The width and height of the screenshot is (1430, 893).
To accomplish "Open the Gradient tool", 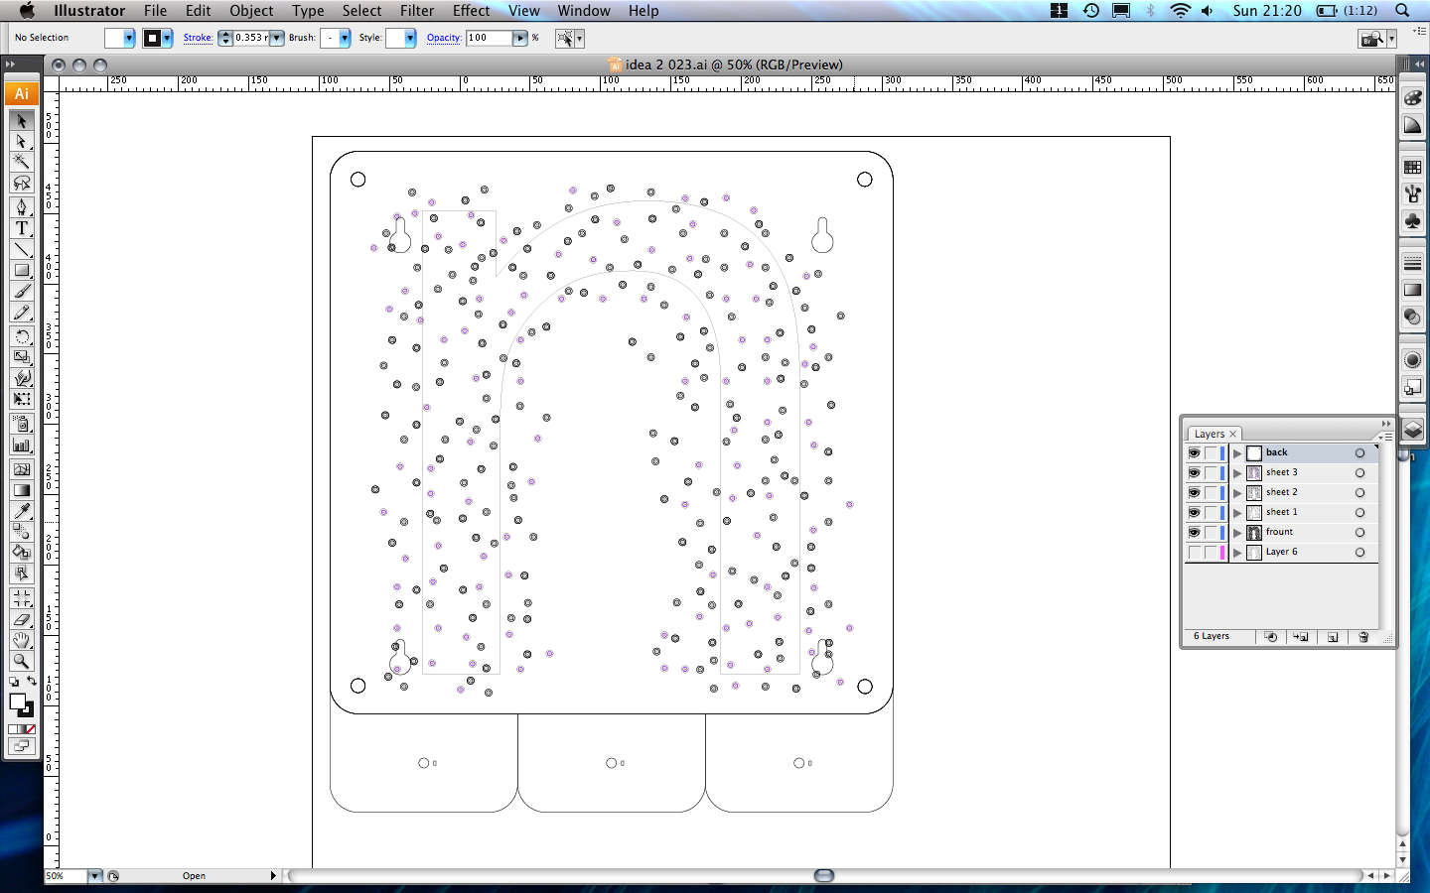I will coord(22,489).
